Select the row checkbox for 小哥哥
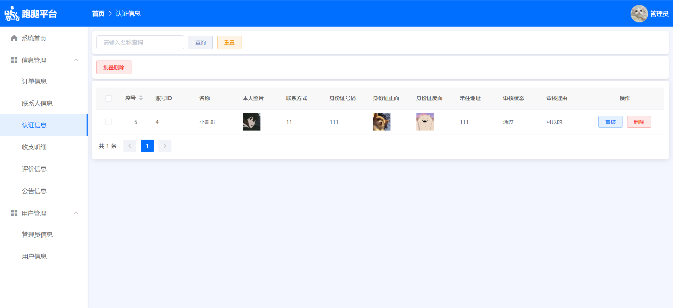 tap(108, 122)
